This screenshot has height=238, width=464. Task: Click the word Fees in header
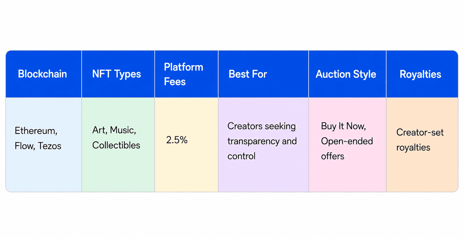point(175,81)
